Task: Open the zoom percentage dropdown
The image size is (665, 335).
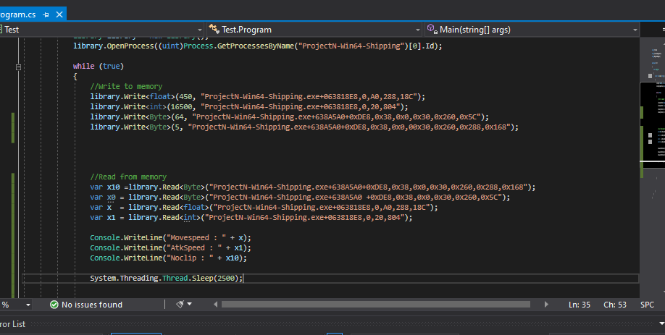Action: point(28,305)
